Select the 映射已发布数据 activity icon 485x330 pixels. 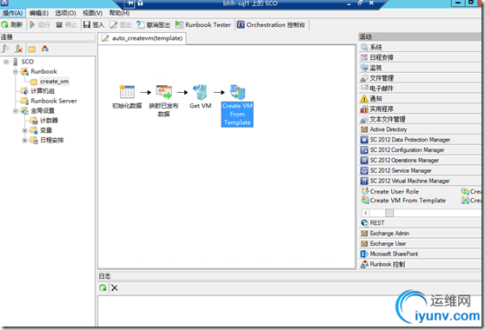point(163,92)
